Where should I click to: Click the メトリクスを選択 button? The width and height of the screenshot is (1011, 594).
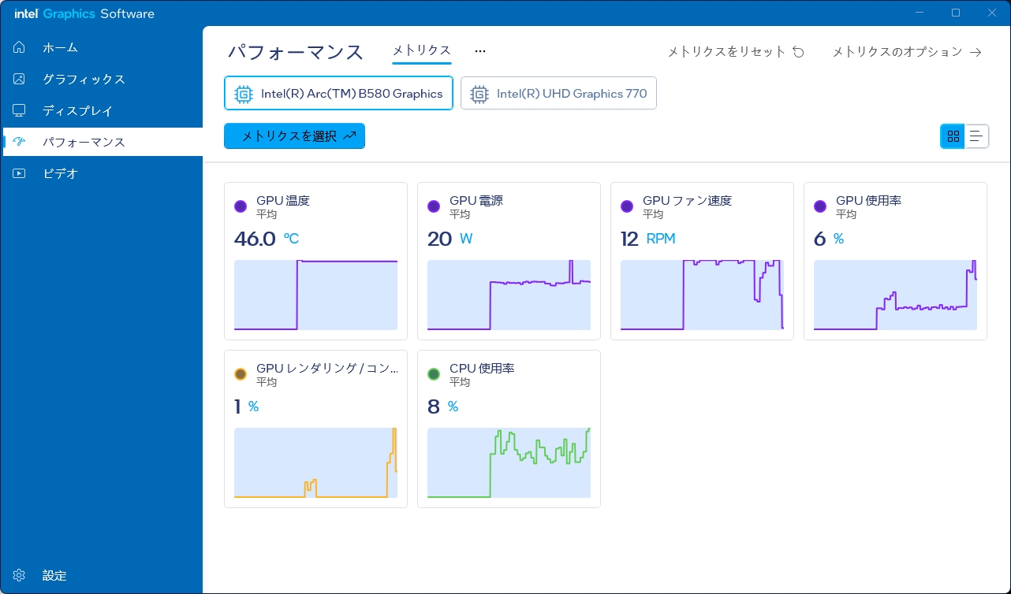point(294,136)
